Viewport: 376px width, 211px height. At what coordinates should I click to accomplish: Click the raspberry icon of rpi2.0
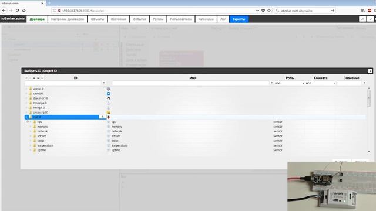point(108,117)
